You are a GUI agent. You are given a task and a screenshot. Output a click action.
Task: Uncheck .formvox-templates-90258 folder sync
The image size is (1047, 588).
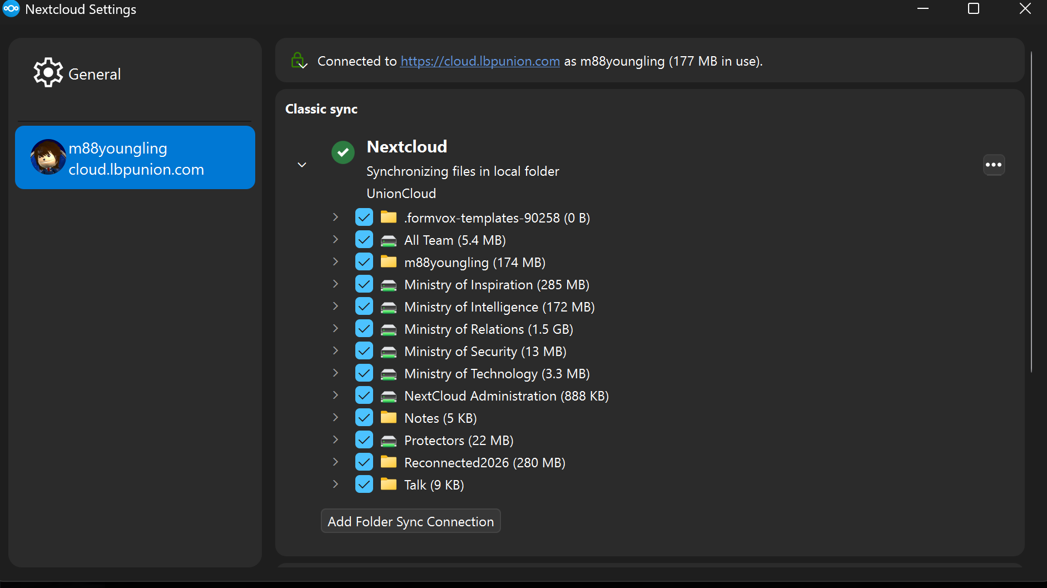(x=364, y=217)
